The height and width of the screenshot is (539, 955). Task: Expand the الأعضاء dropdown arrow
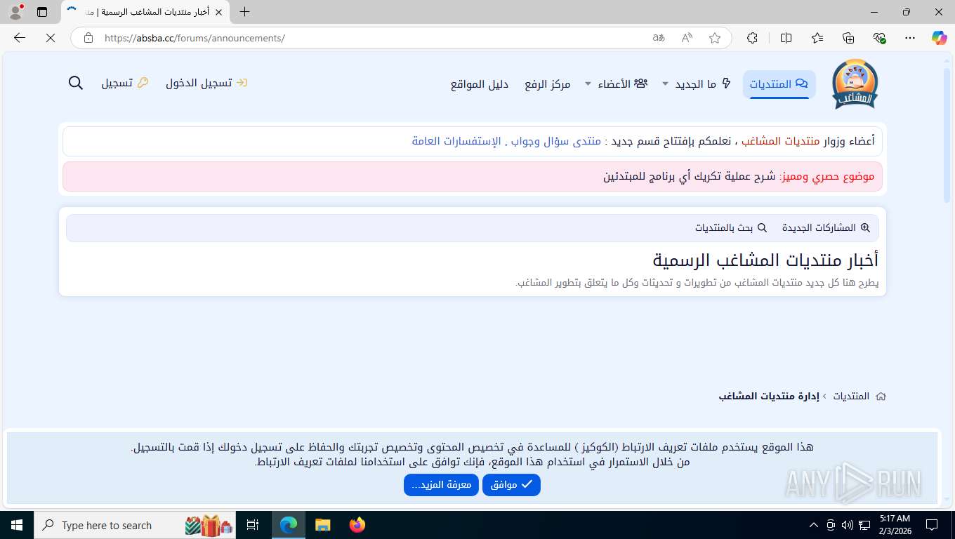(x=588, y=84)
